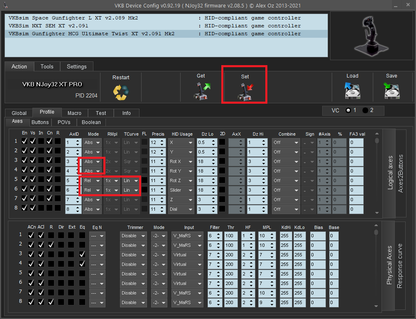Click the Save hard drive icon
The width and height of the screenshot is (416, 319).
tap(392, 91)
